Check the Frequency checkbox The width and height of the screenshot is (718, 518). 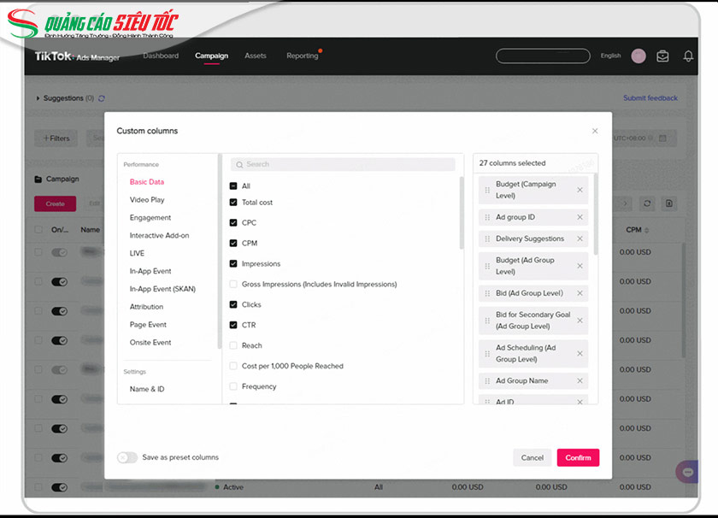point(233,386)
